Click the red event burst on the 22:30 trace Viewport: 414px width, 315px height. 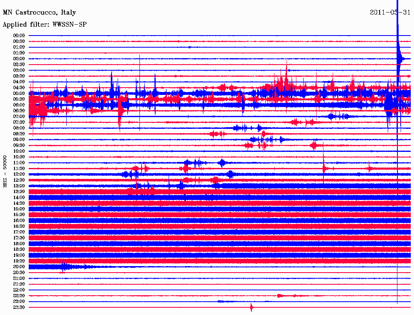[281, 296]
